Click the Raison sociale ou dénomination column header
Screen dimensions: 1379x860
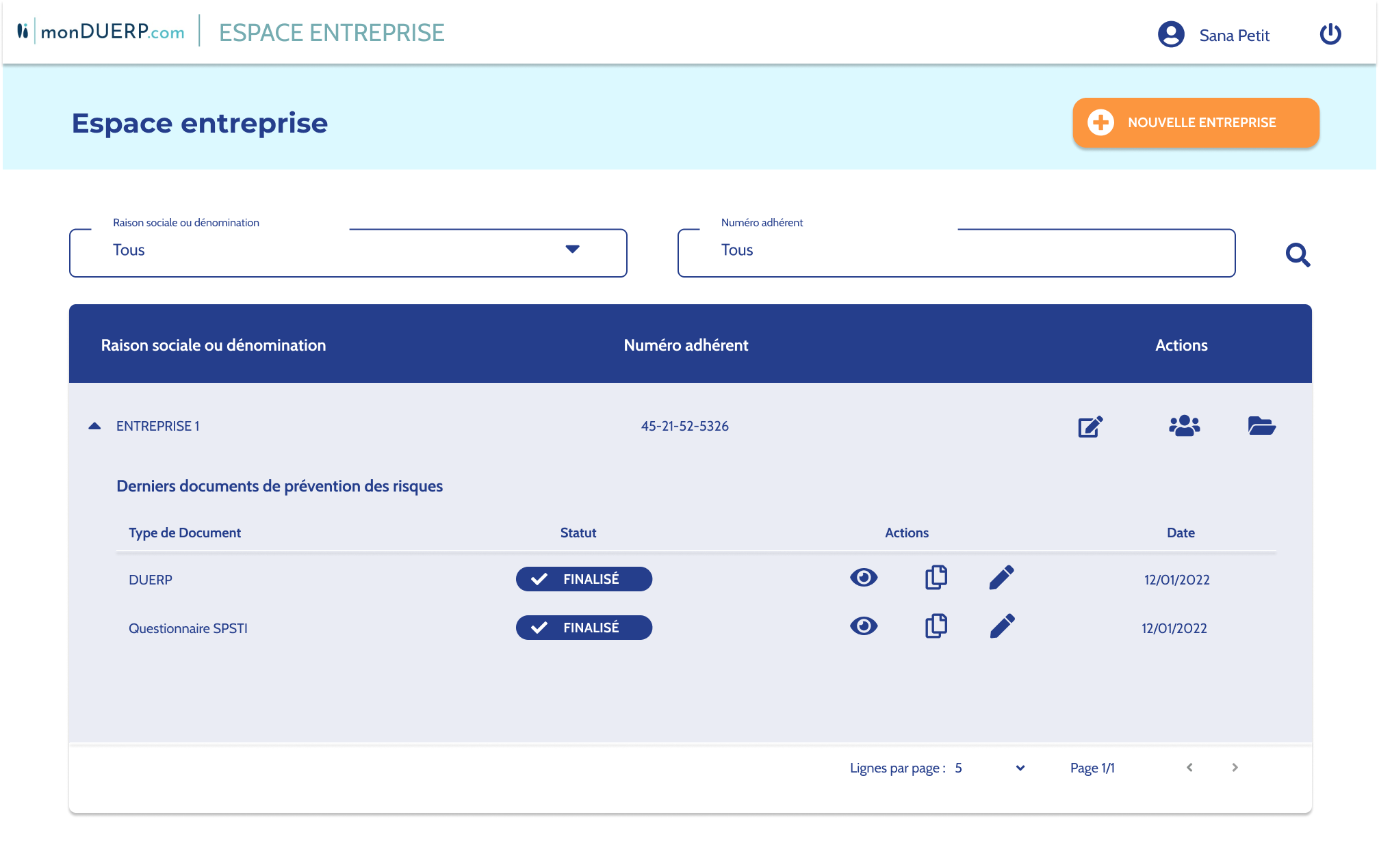tap(214, 345)
